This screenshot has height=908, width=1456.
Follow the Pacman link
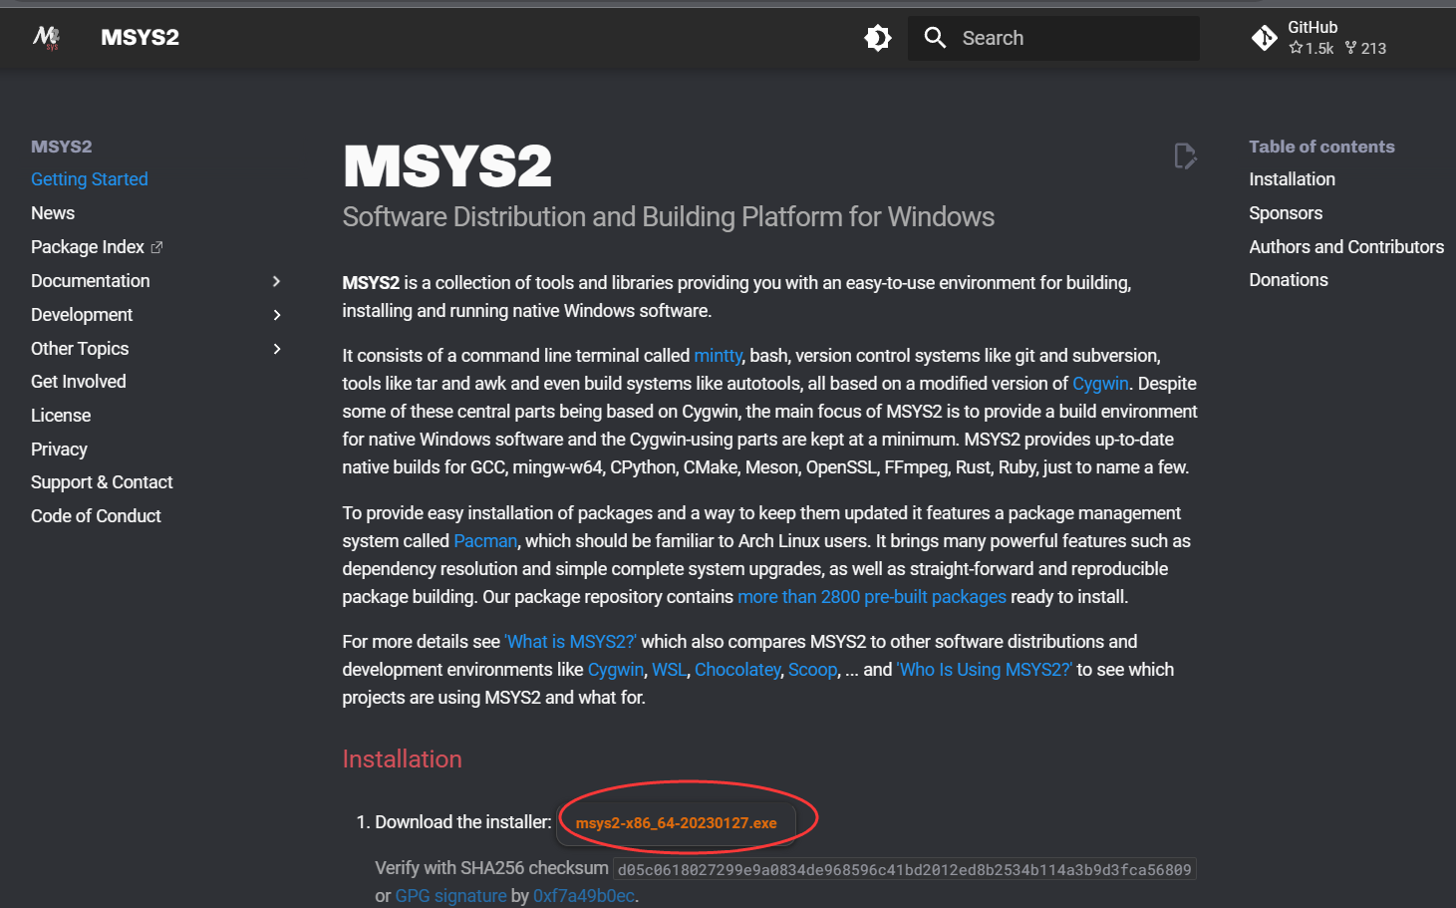click(x=485, y=541)
